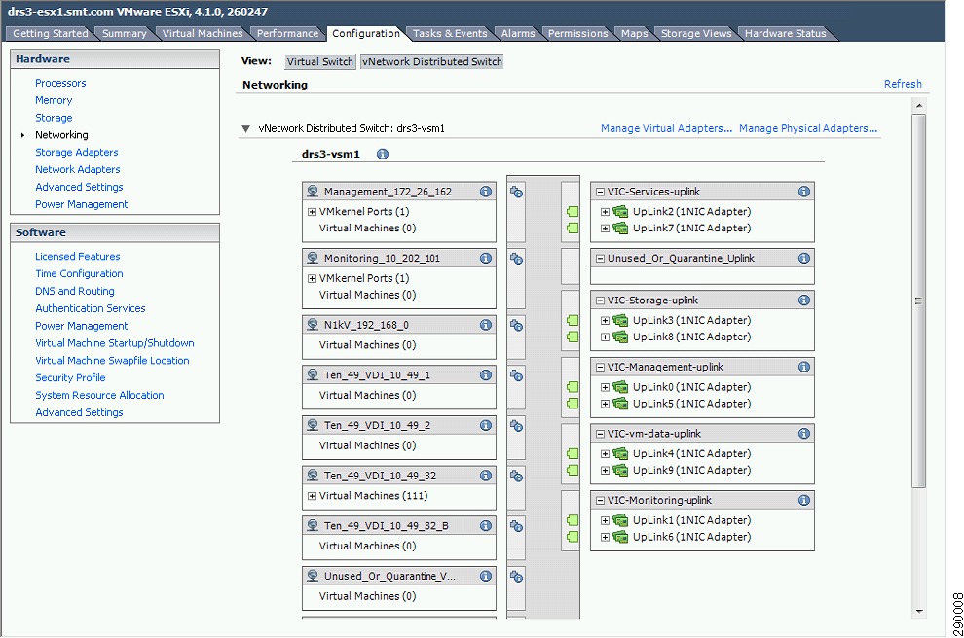Show info icon for N1kV_192_168_0
Screen dimensions: 964x638
coord(486,325)
